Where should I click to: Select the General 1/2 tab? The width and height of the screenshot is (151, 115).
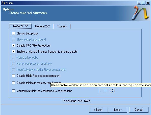(x=20, y=26)
